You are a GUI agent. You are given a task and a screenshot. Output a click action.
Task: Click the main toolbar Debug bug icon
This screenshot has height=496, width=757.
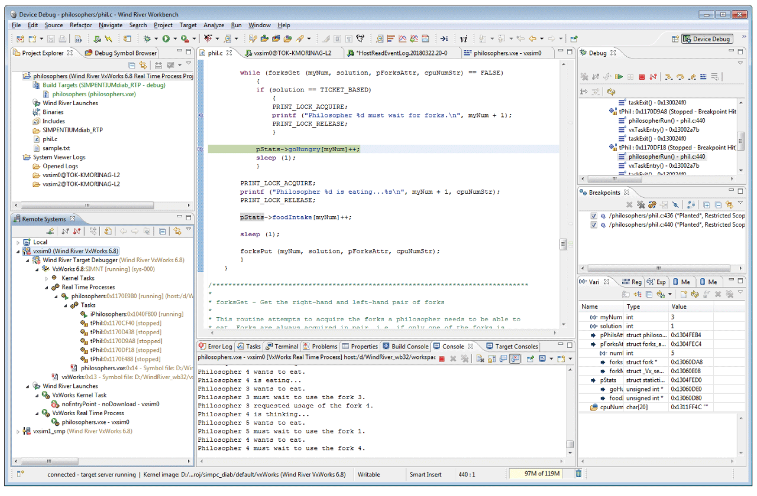pyautogui.click(x=147, y=39)
